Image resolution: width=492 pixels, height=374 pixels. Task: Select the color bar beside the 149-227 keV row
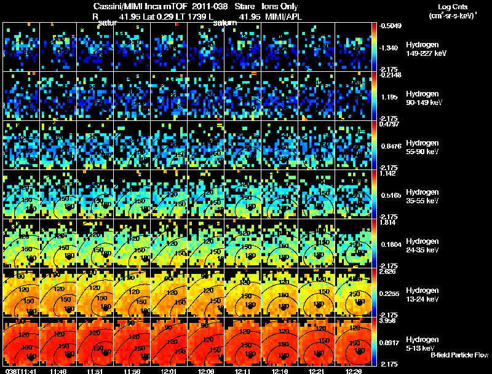pyautogui.click(x=374, y=47)
